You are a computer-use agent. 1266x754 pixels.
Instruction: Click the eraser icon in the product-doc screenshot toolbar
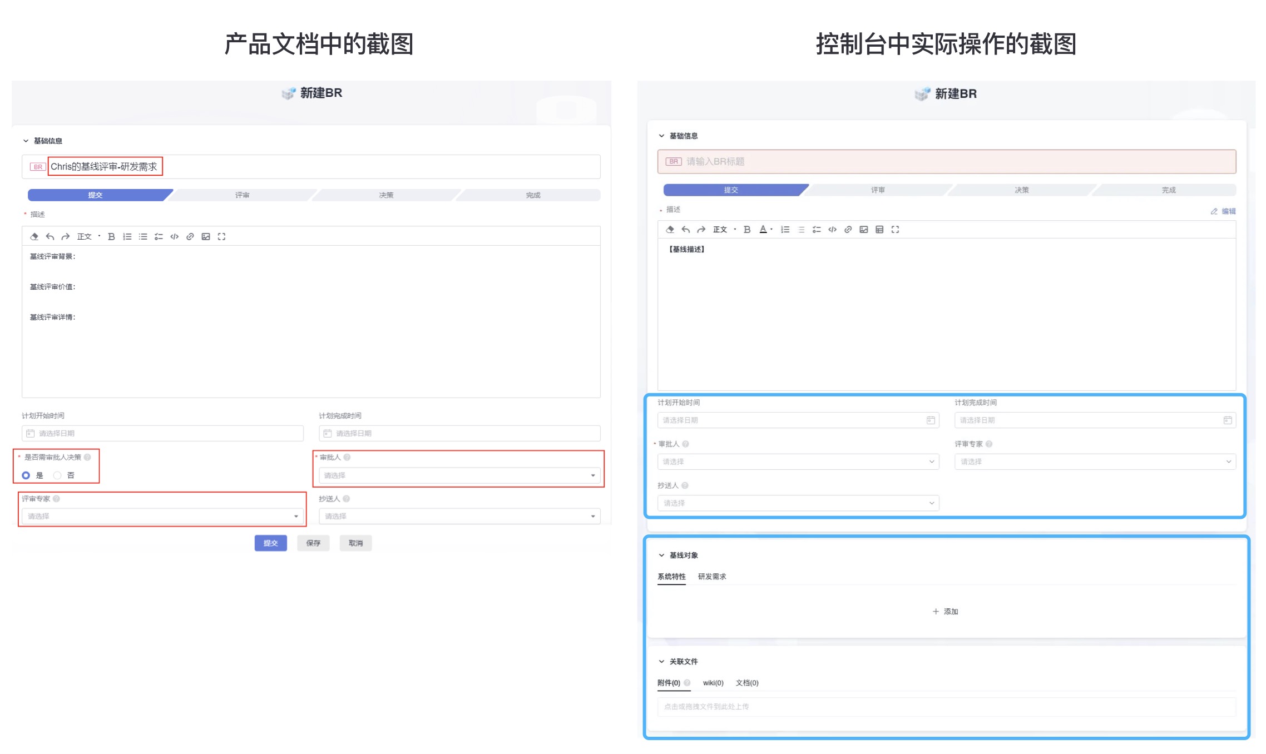coord(34,236)
